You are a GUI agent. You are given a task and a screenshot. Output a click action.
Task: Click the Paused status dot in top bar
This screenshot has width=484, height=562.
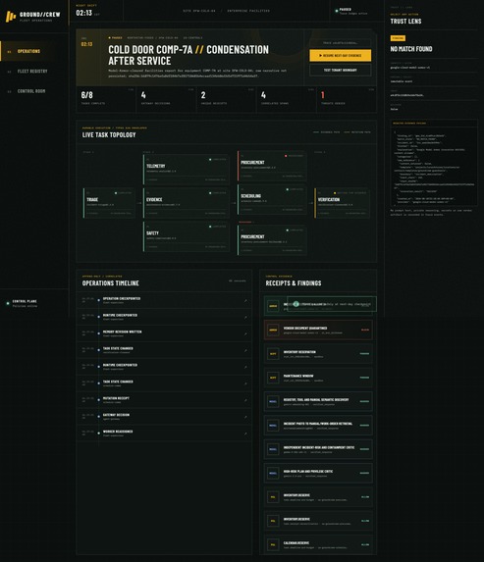point(337,11)
